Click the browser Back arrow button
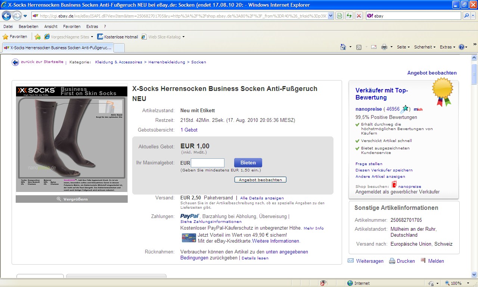 (x=6, y=16)
